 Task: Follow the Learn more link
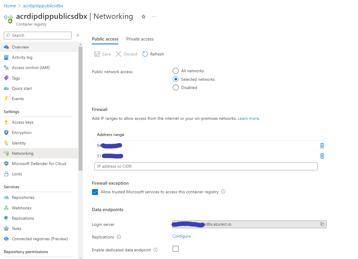coord(248,118)
